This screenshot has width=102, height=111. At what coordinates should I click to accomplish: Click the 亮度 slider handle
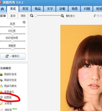12,27
